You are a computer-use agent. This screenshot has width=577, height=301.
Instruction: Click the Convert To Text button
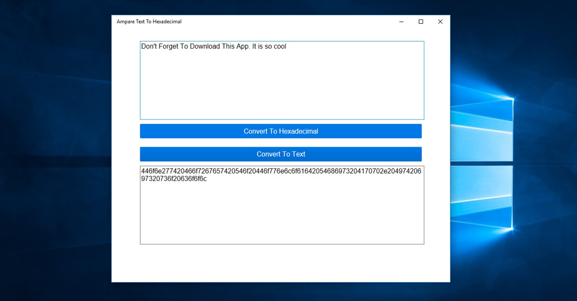(x=281, y=154)
